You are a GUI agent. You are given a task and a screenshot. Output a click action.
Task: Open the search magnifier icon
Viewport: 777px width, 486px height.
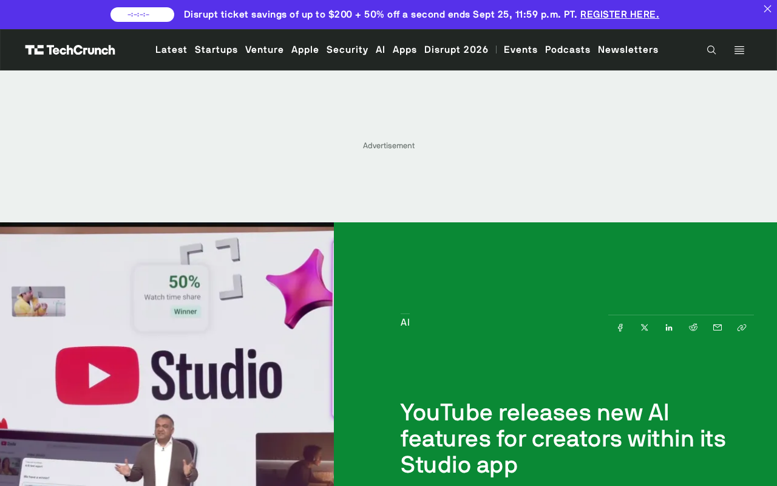pyautogui.click(x=711, y=50)
